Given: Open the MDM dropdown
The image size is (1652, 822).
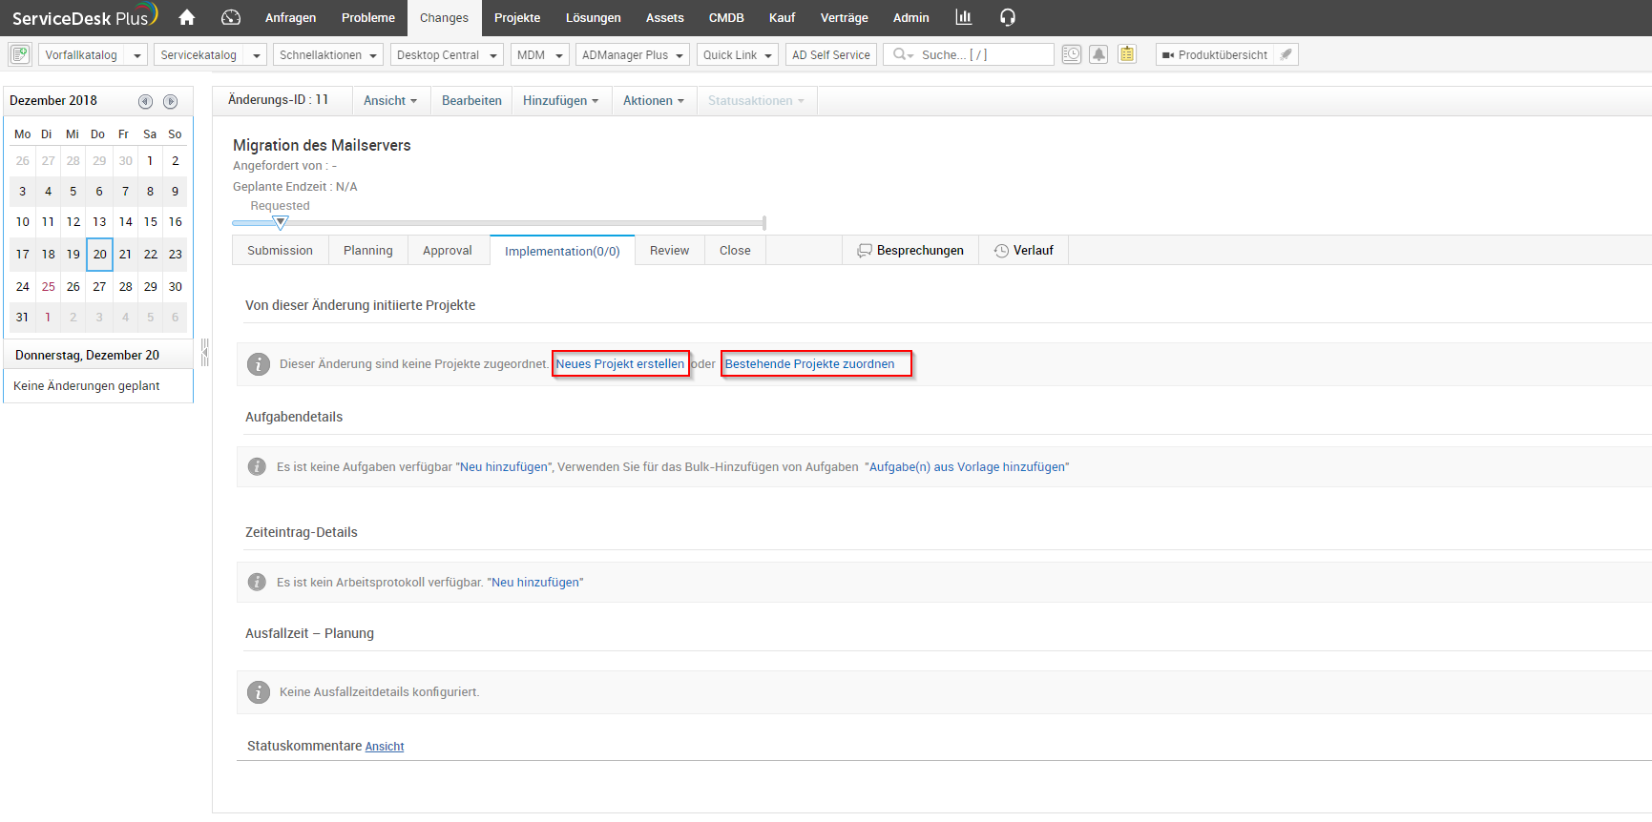Looking at the screenshot, I should (x=540, y=54).
